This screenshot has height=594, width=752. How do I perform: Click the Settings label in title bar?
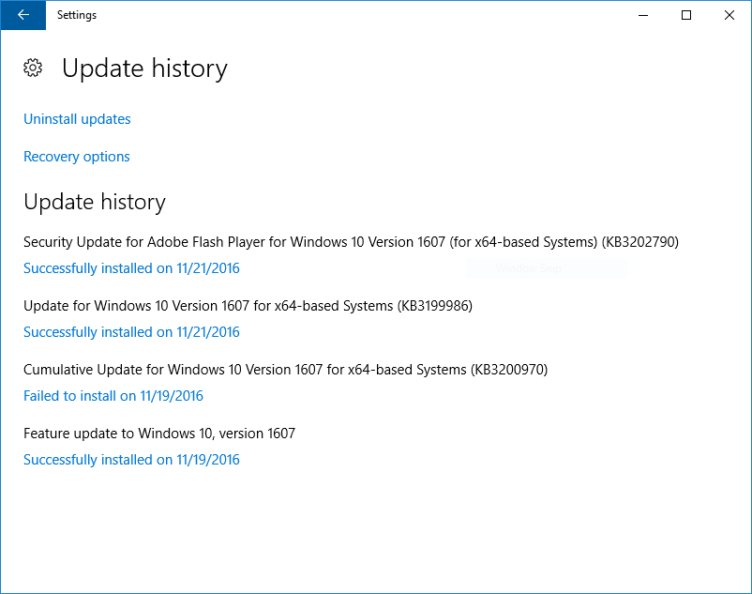click(x=77, y=15)
